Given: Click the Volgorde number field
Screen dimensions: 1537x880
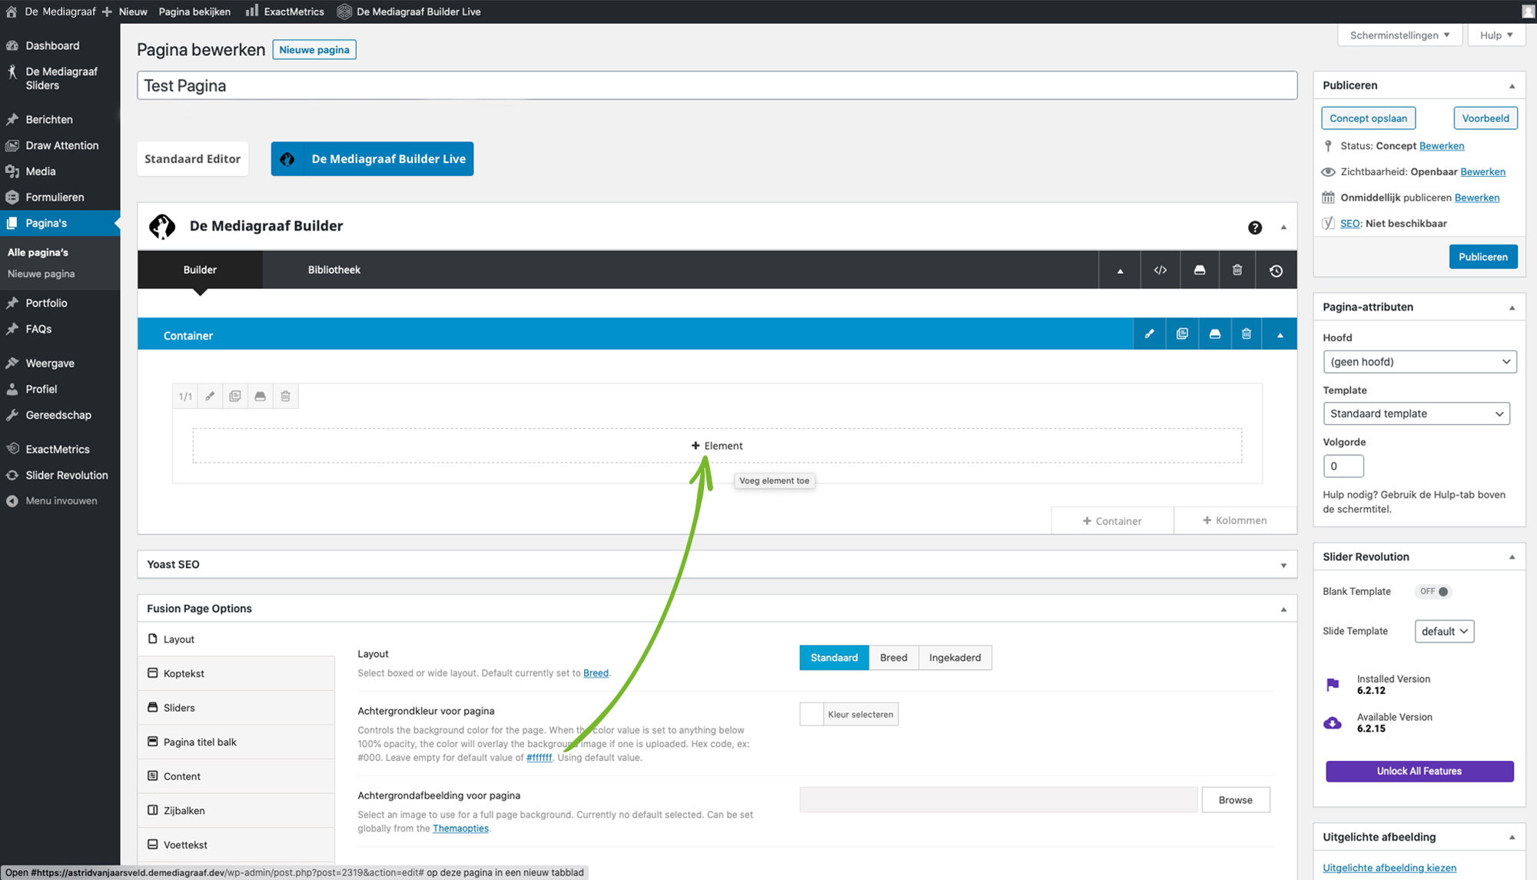Looking at the screenshot, I should pyautogui.click(x=1343, y=467).
